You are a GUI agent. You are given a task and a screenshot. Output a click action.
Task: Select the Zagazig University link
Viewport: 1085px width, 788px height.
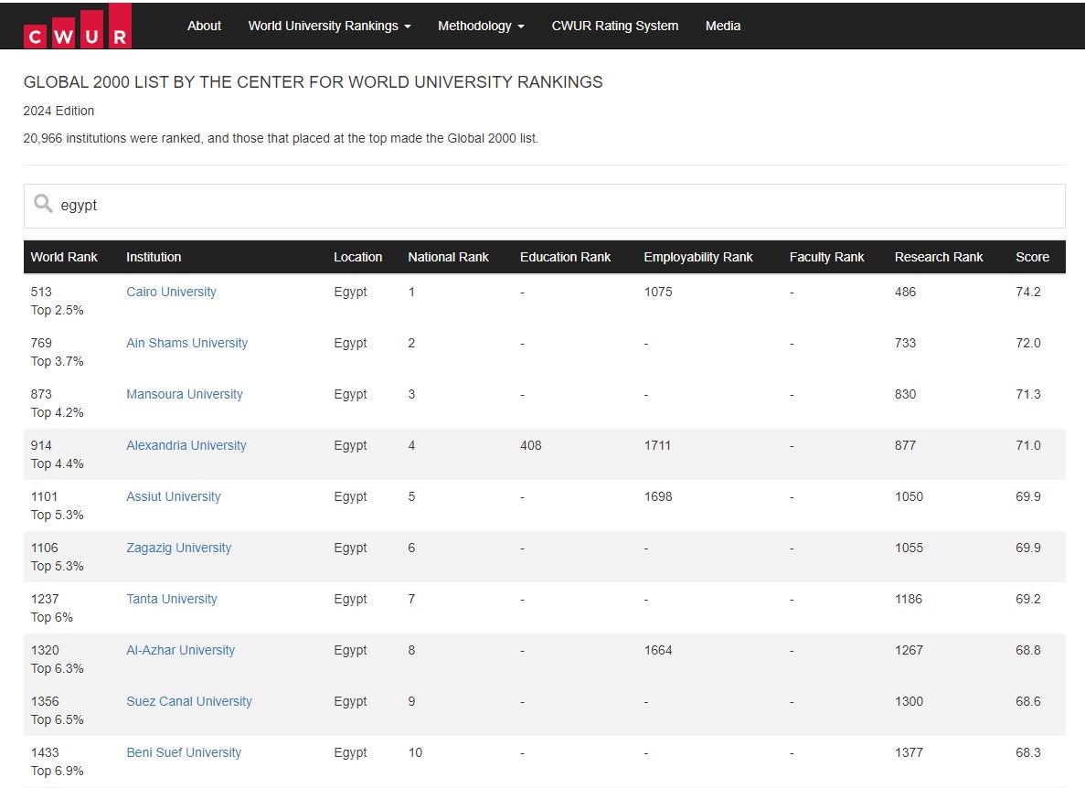pos(178,548)
